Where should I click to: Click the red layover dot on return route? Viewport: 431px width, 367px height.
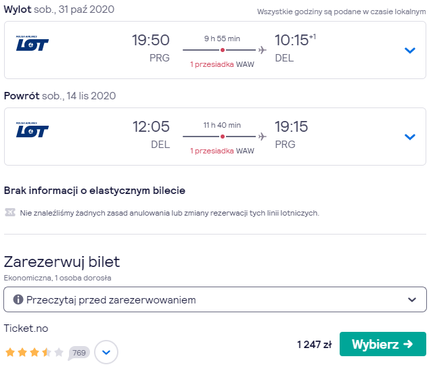click(223, 137)
